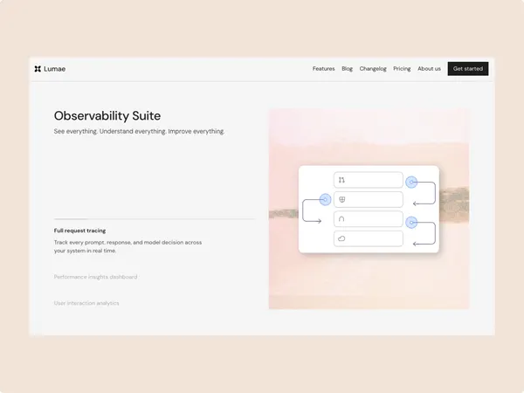Click the blue node beside top row

[x=411, y=183]
